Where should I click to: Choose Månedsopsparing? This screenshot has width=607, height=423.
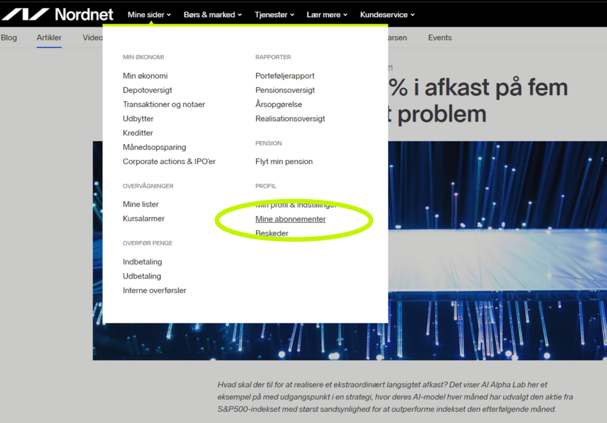click(155, 148)
